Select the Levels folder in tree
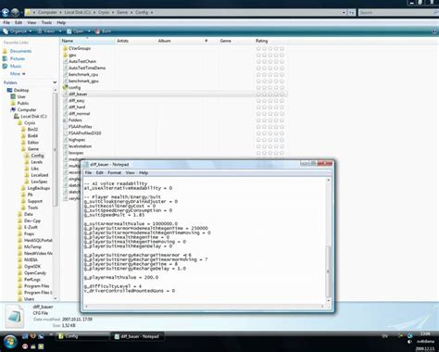The image size is (439, 352). point(37,162)
